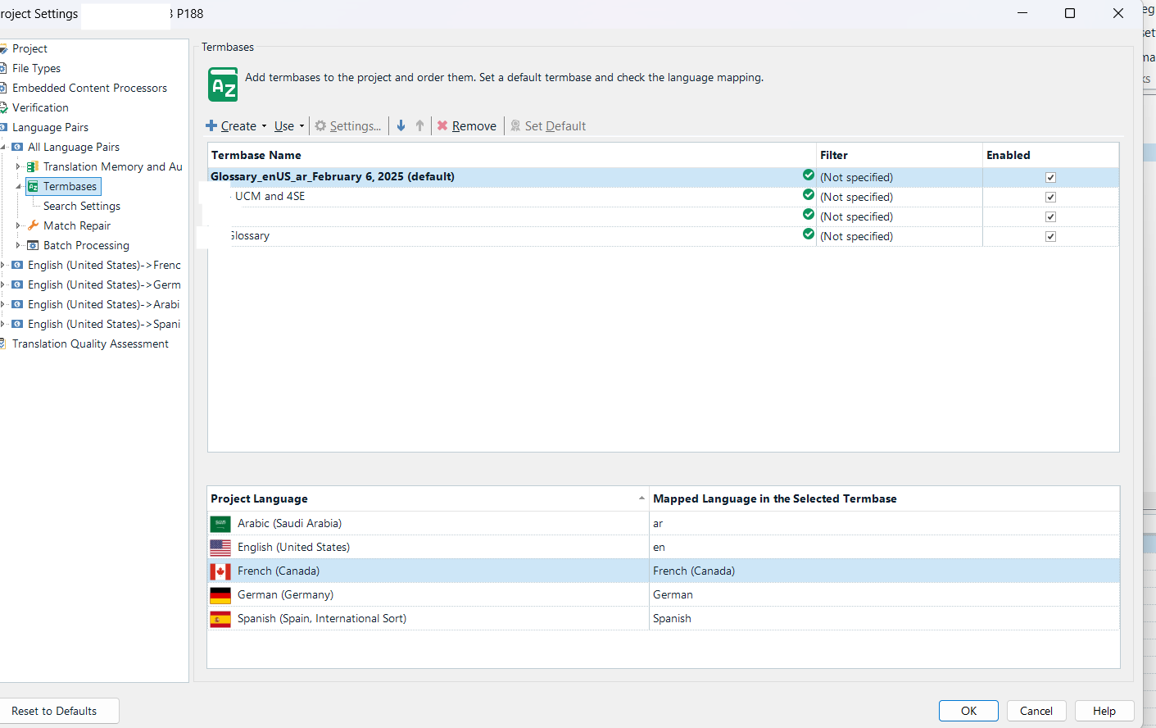Click Translation Memory tree icon
1156x728 pixels.
[33, 166]
